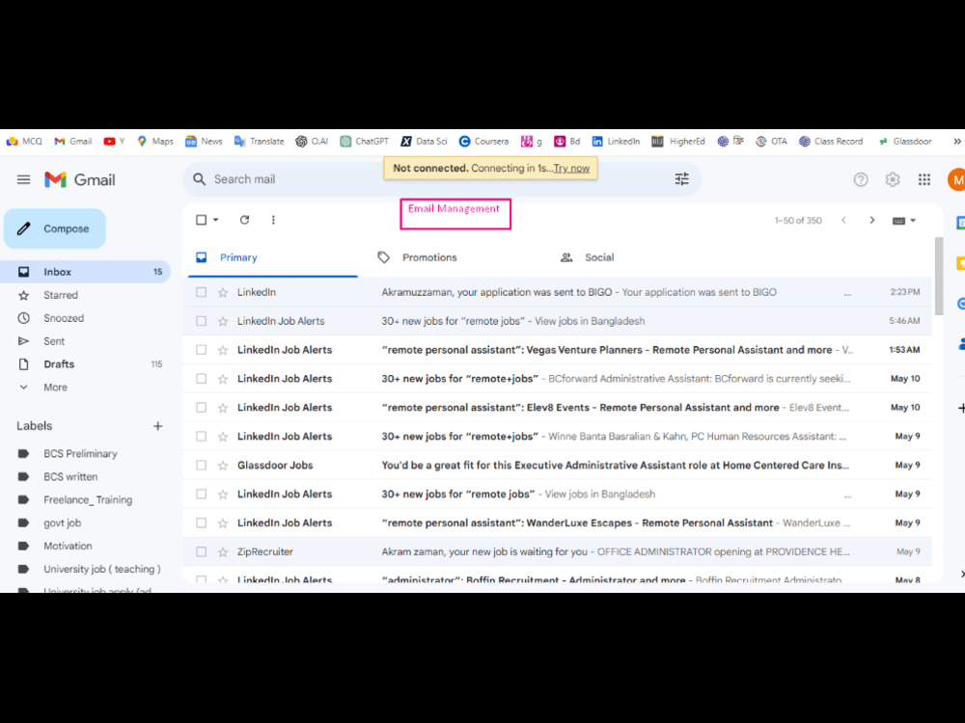Open the May 9 'remote jobs' Bangladesh email
The image size is (965, 723).
coord(557,495)
